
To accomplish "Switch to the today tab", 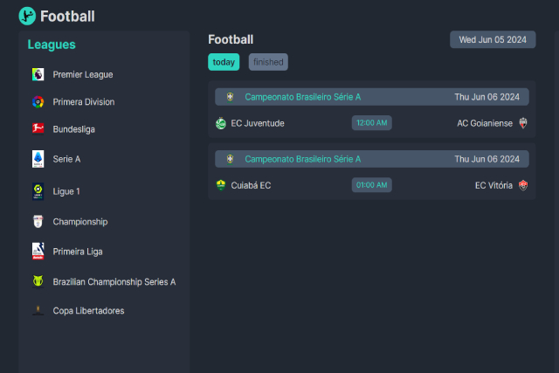I will pyautogui.click(x=224, y=62).
